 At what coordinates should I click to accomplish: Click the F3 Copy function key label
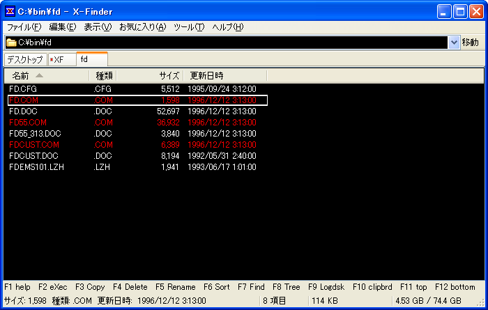pos(90,287)
